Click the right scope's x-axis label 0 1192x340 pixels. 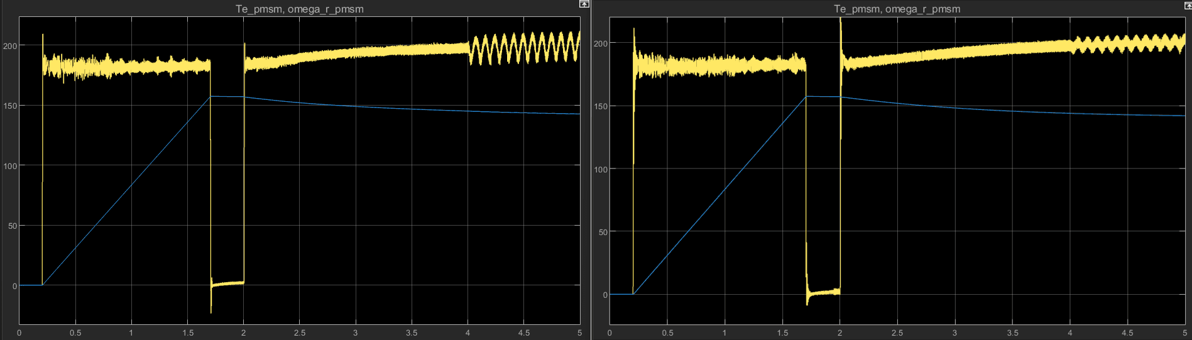tap(610, 332)
